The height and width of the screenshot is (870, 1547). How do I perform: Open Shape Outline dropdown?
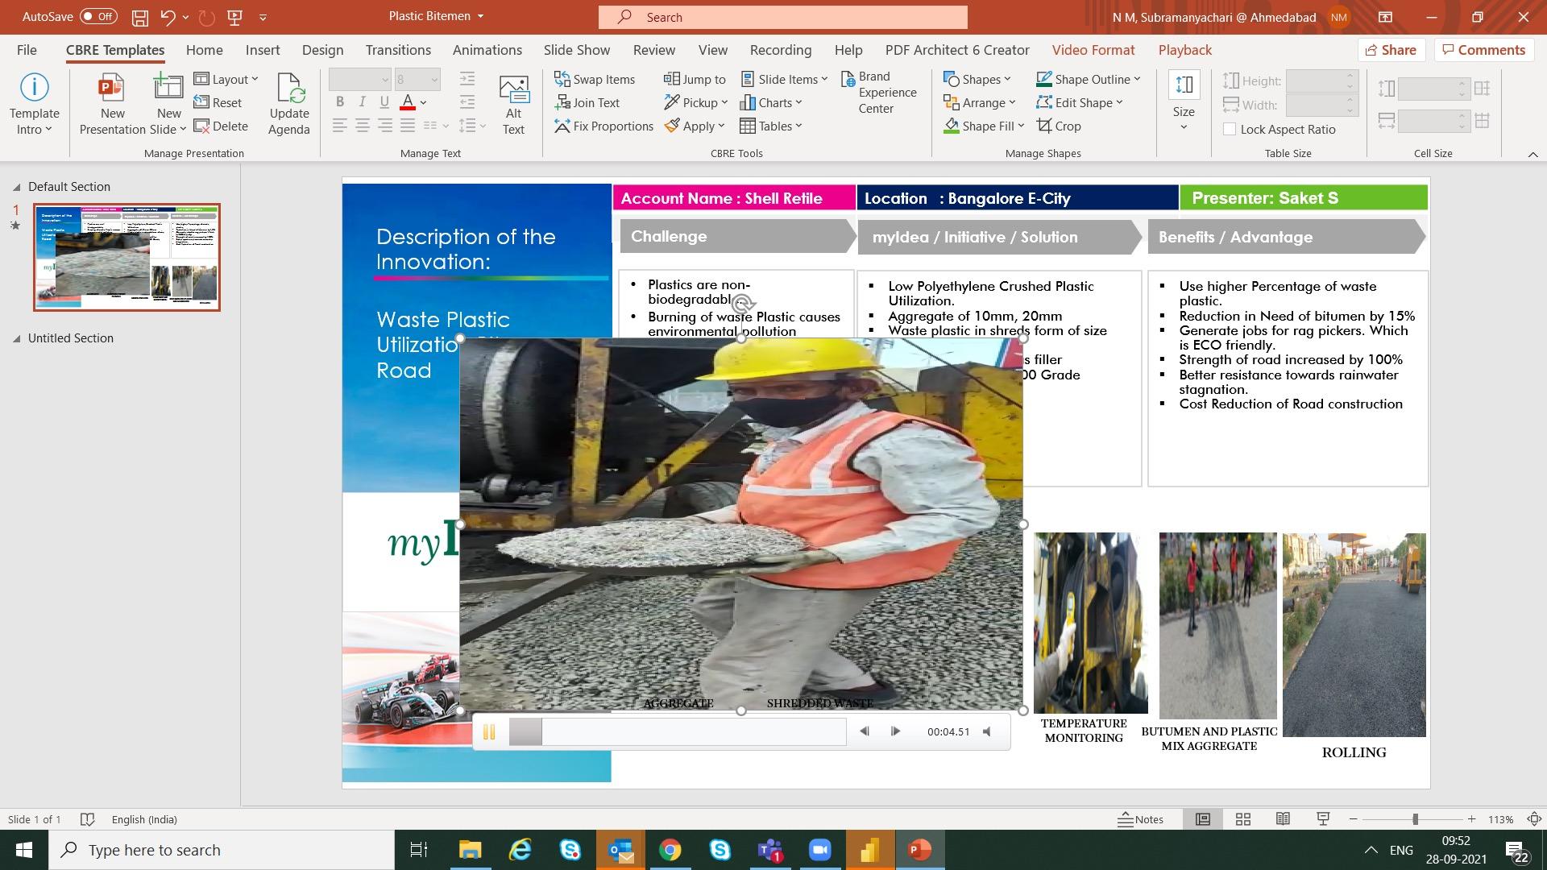click(x=1089, y=79)
